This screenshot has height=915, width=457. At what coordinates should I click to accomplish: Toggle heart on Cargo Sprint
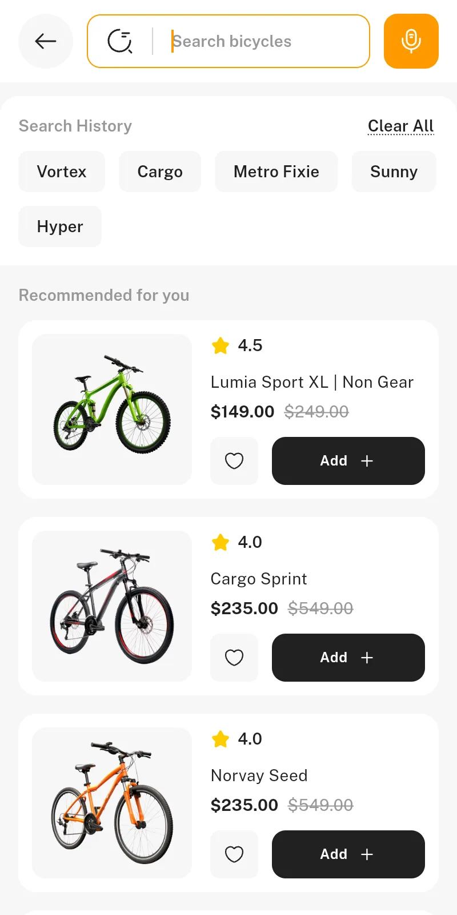tap(234, 658)
